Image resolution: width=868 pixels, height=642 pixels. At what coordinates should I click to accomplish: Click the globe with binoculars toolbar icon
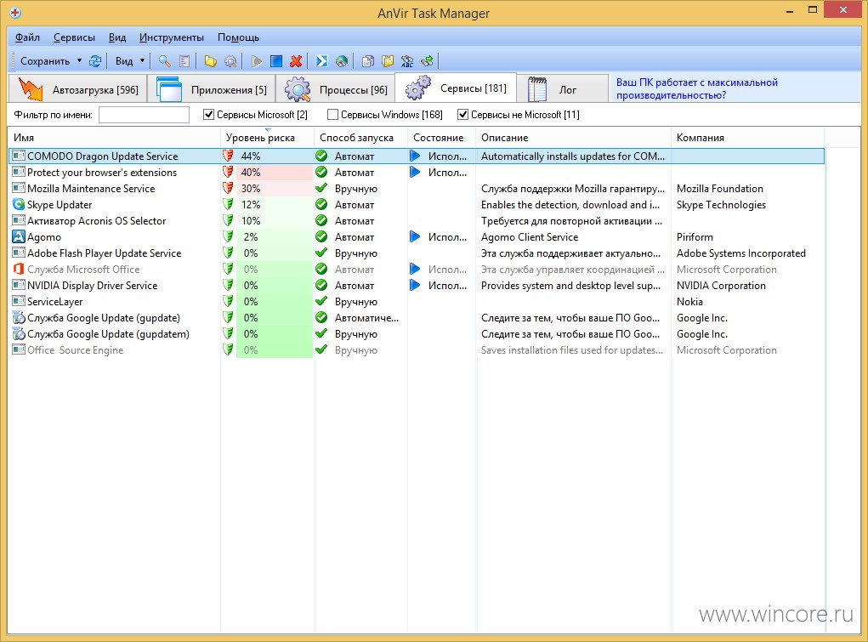click(x=342, y=61)
